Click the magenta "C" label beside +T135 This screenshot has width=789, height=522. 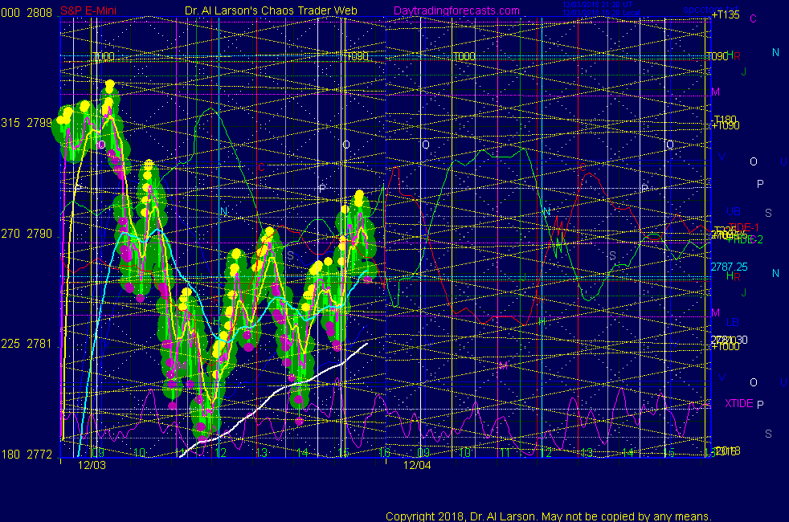pos(753,18)
